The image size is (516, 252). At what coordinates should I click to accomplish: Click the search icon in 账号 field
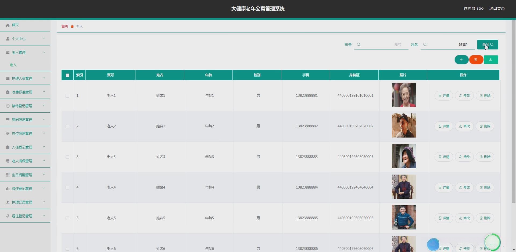(x=359, y=45)
